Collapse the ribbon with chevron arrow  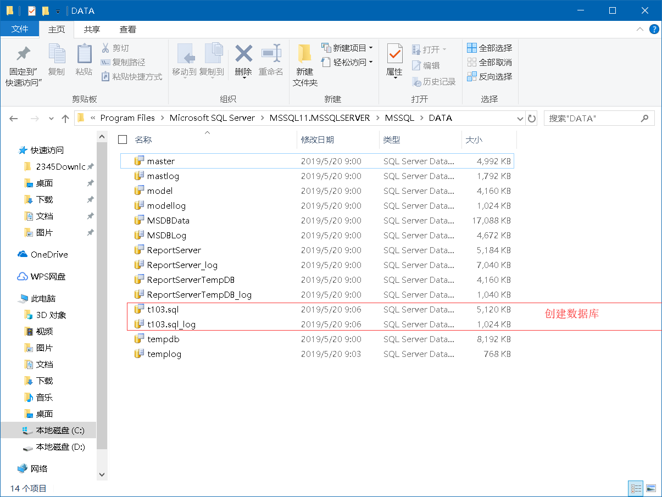(639, 29)
